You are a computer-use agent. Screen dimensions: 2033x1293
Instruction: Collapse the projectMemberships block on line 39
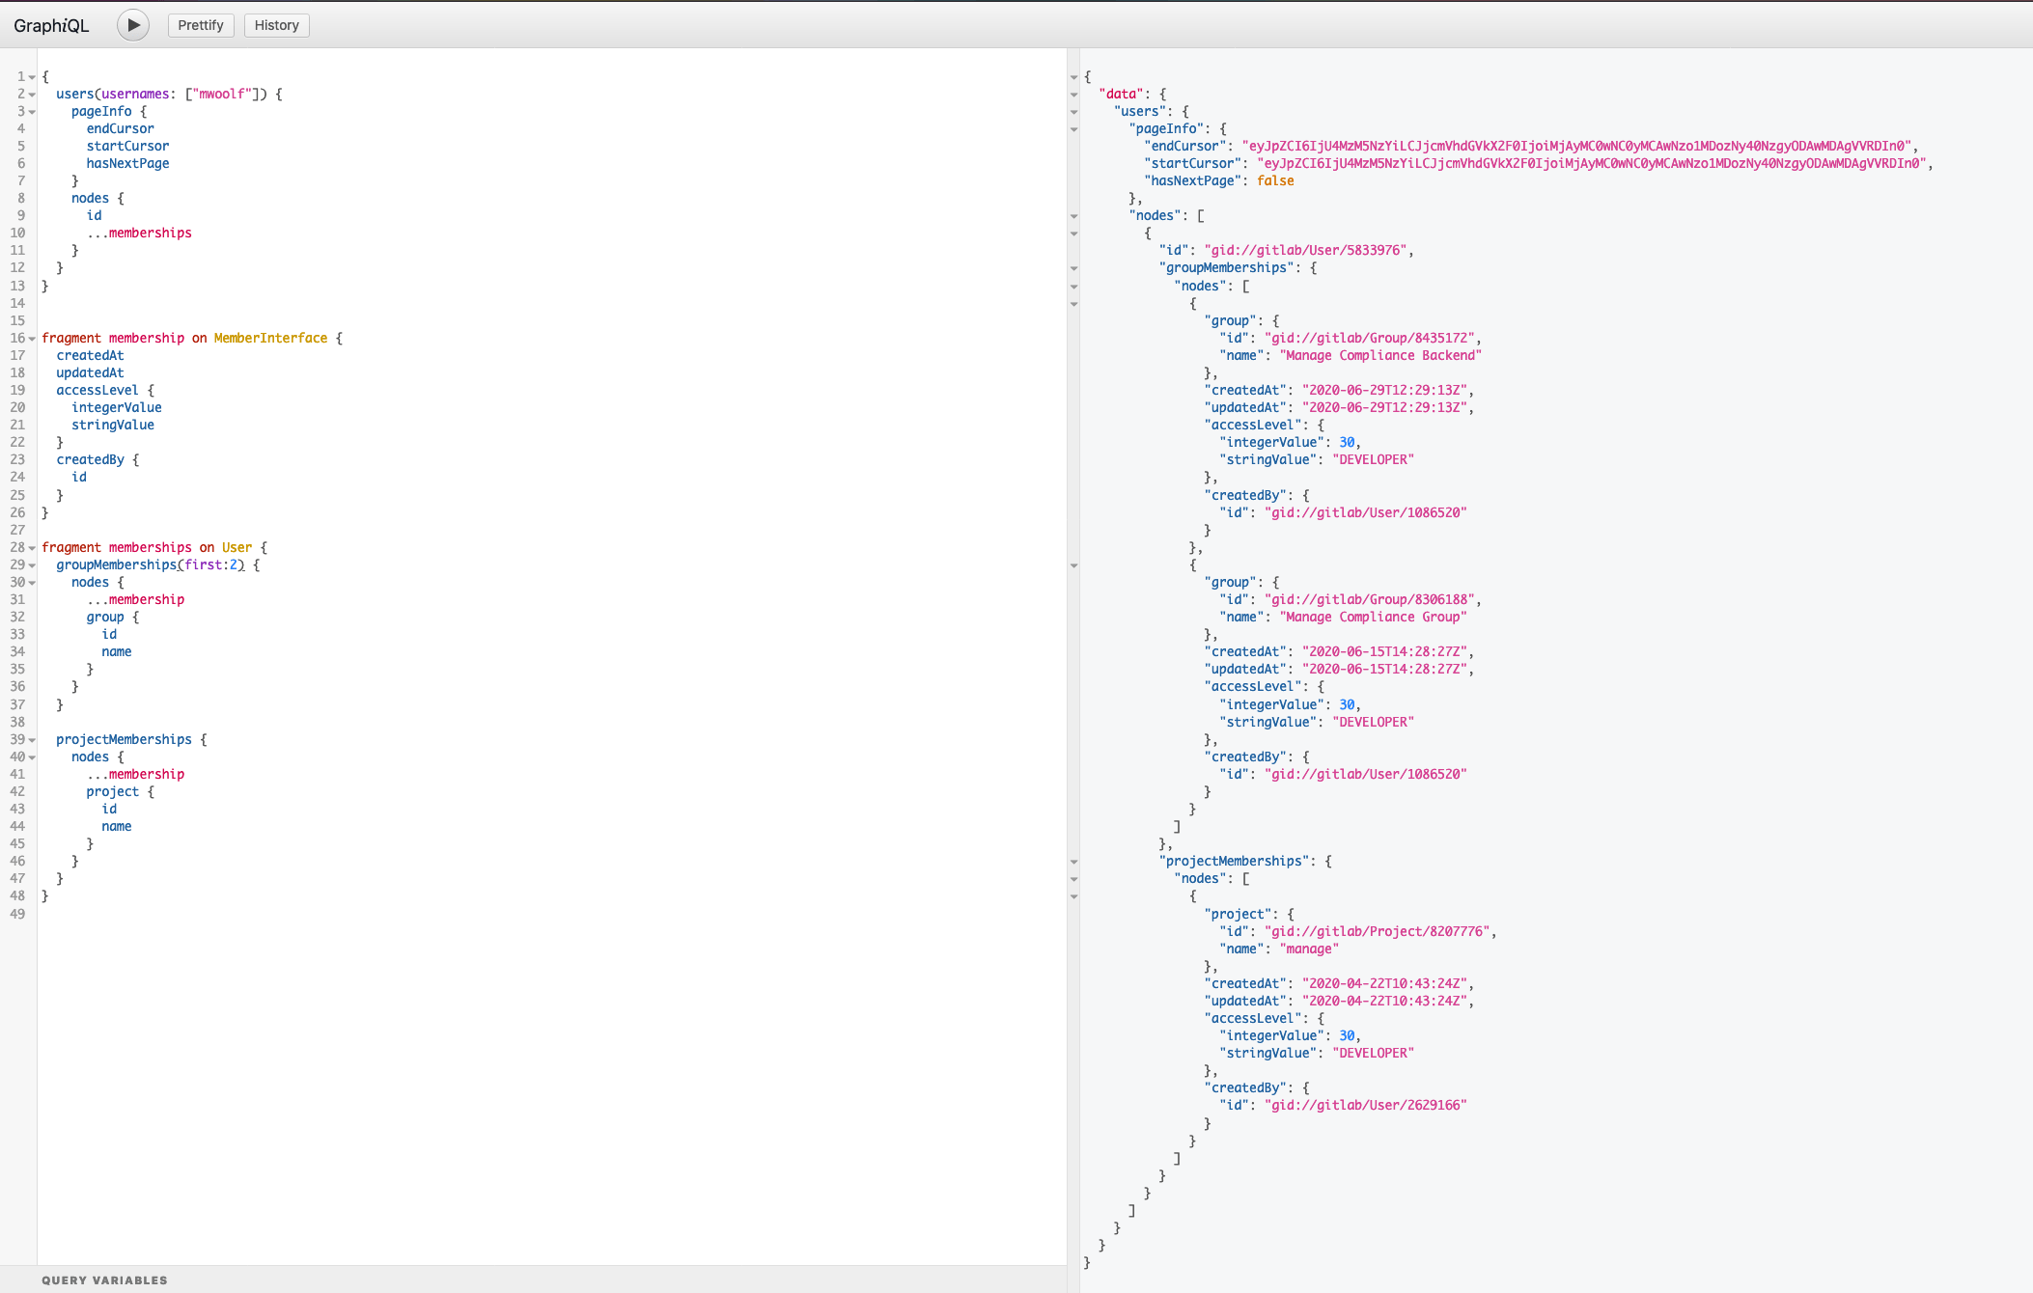pos(32,739)
